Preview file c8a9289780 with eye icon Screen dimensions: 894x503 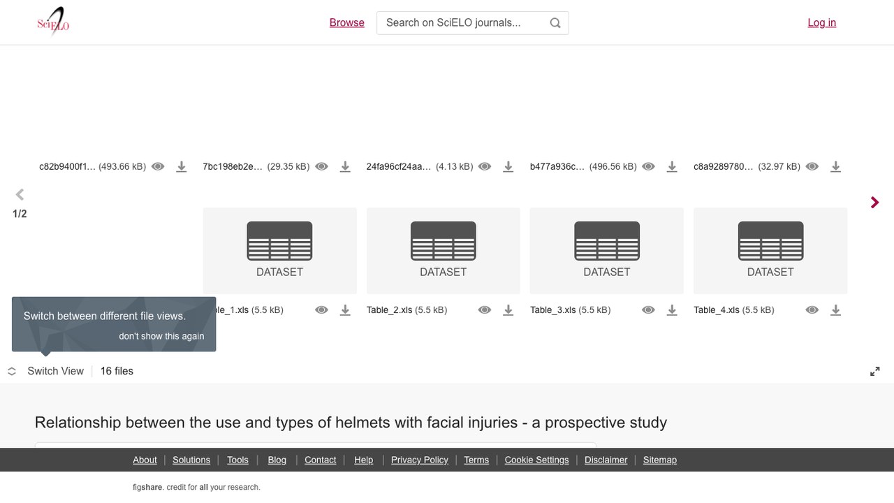coord(812,167)
